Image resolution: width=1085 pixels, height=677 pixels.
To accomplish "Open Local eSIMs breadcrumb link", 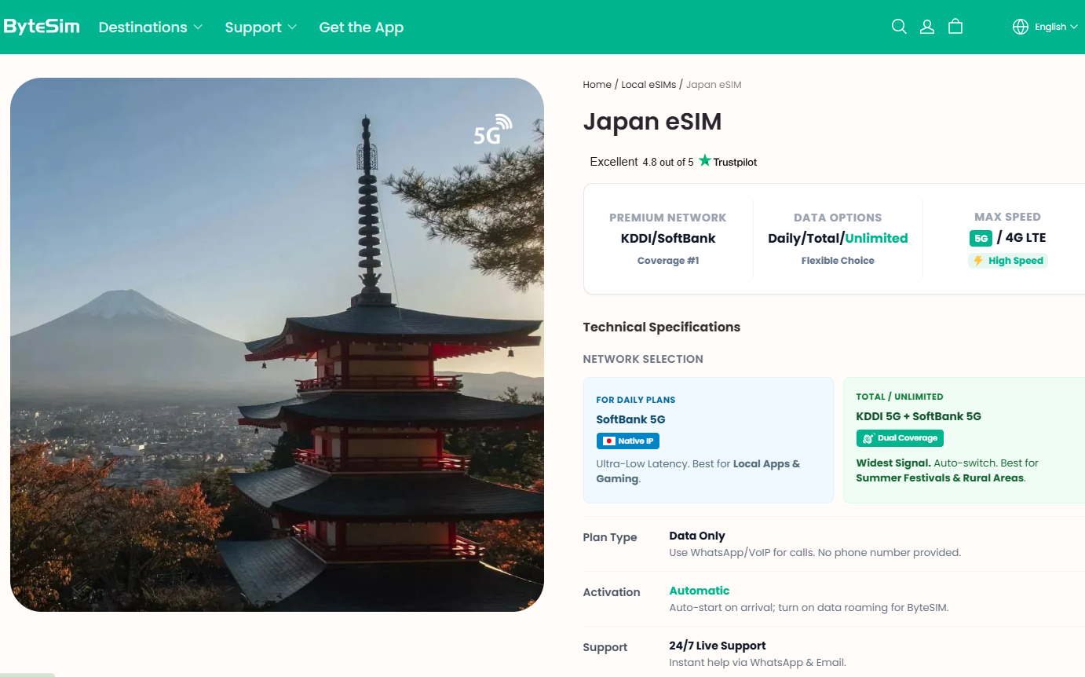I will coord(648,85).
